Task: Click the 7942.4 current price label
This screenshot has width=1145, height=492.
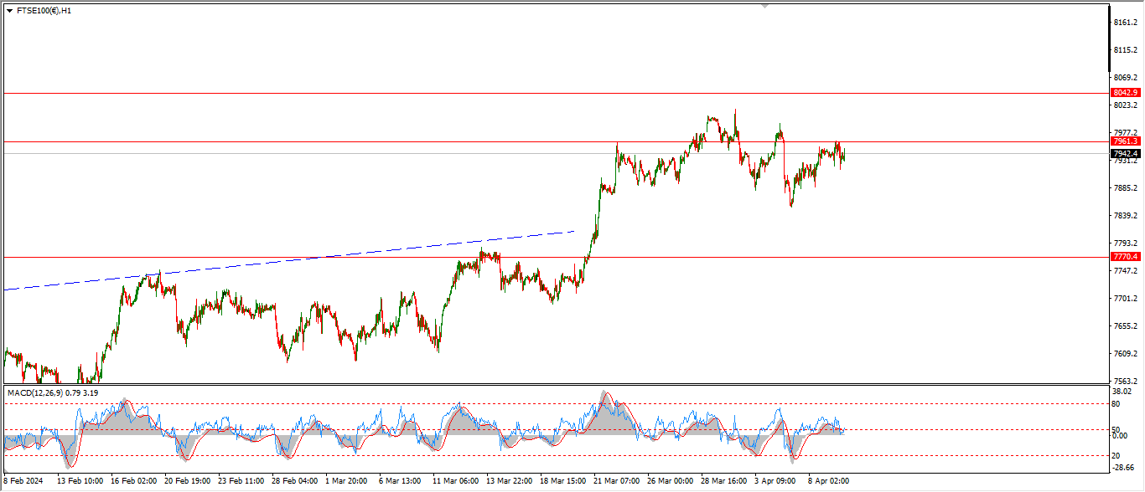Action: coord(1125,153)
